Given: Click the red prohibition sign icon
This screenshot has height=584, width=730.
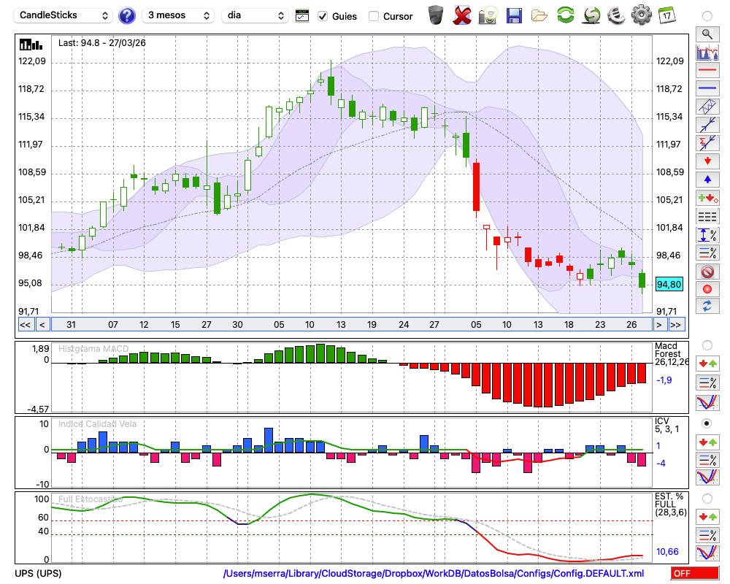Looking at the screenshot, I should point(707,272).
